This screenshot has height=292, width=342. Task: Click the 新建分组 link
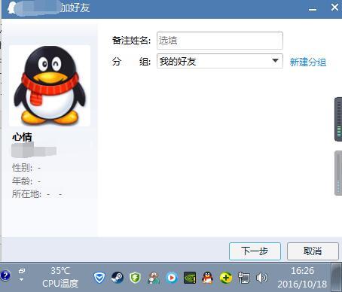pyautogui.click(x=308, y=62)
